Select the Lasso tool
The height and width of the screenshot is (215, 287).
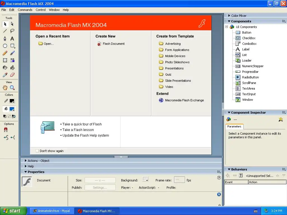click(x=12, y=31)
